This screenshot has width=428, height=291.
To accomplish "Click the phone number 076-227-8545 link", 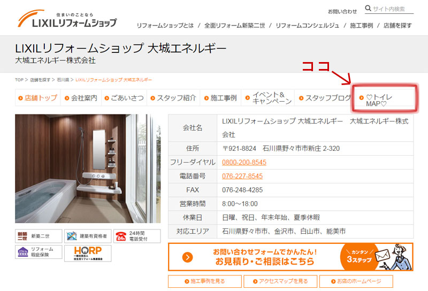I will [x=242, y=176].
